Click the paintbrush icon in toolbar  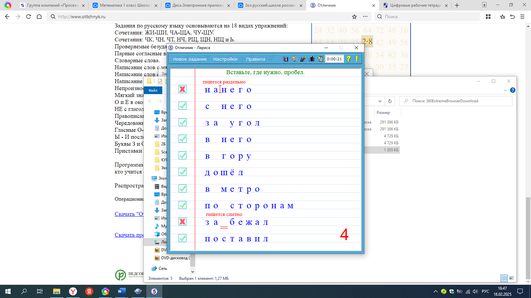click(x=303, y=59)
